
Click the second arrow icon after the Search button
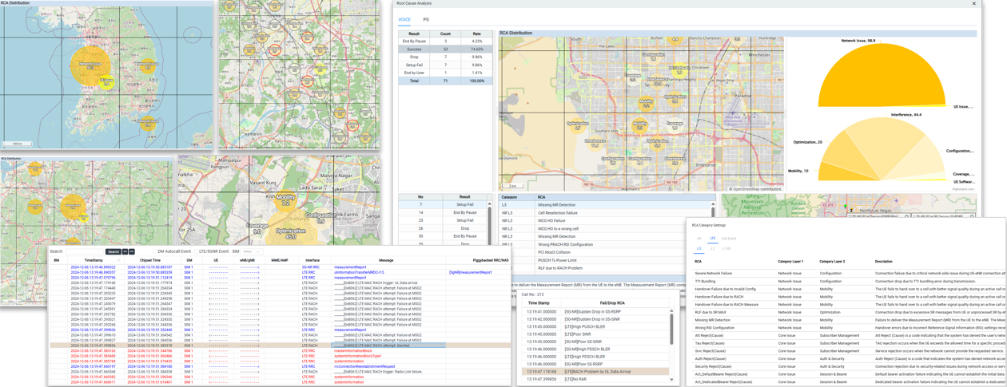[x=132, y=251]
